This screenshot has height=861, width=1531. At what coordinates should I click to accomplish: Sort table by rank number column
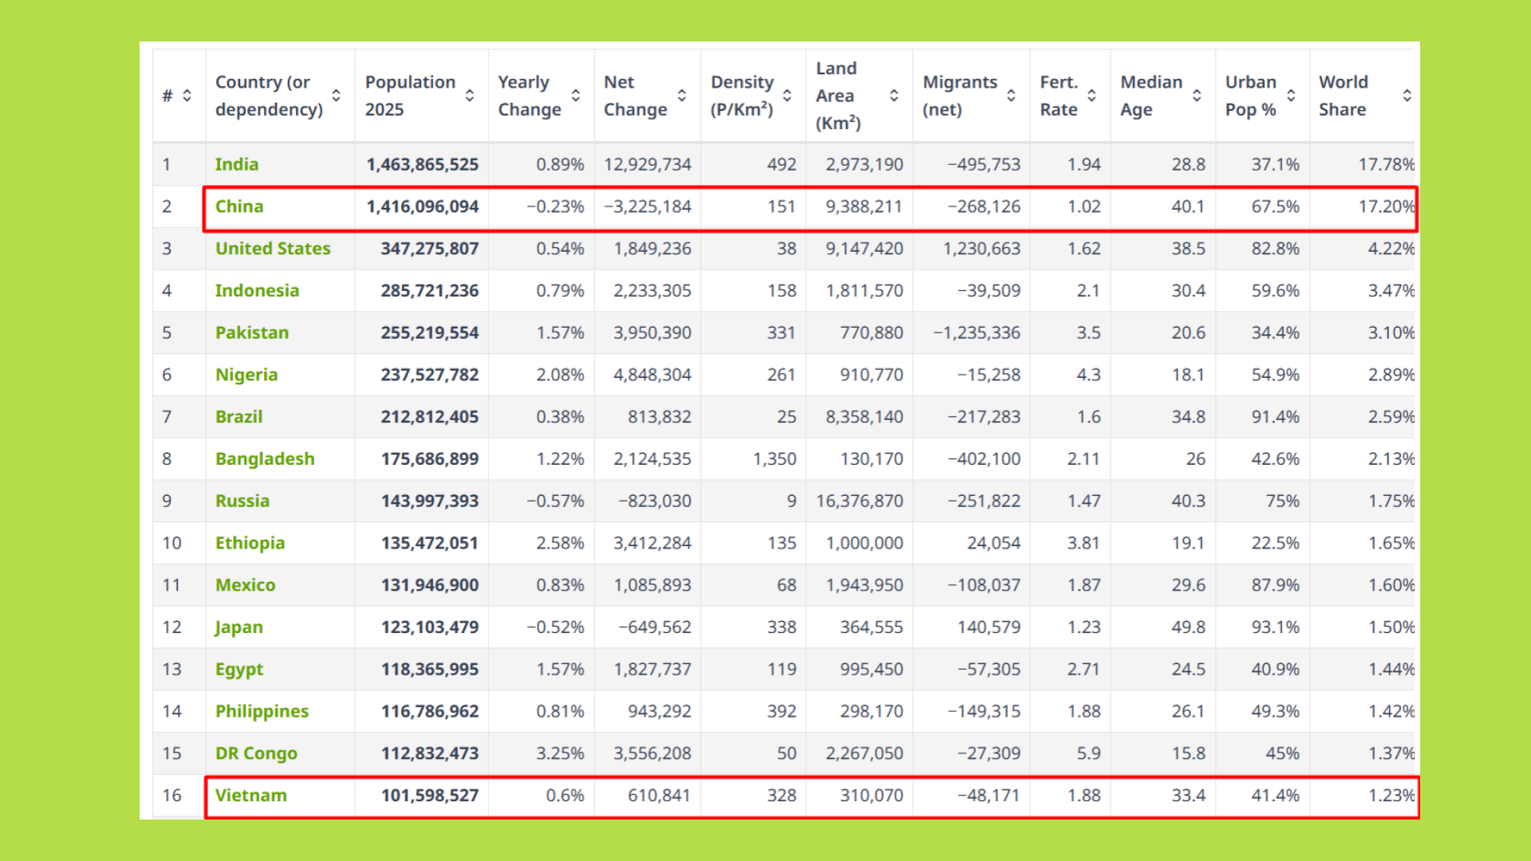click(x=187, y=96)
